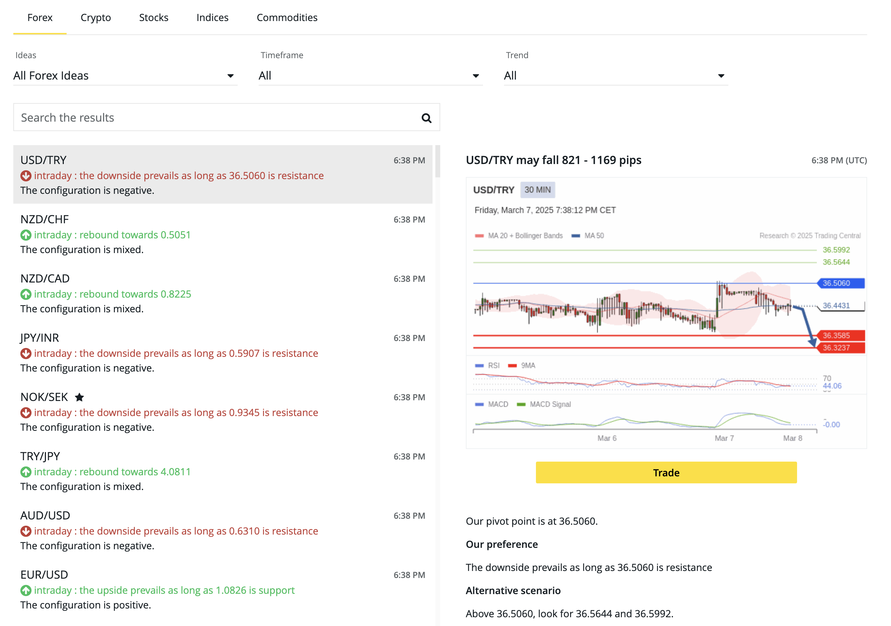Image resolution: width=891 pixels, height=626 pixels.
Task: Switch to the Crypto tab
Action: (95, 18)
